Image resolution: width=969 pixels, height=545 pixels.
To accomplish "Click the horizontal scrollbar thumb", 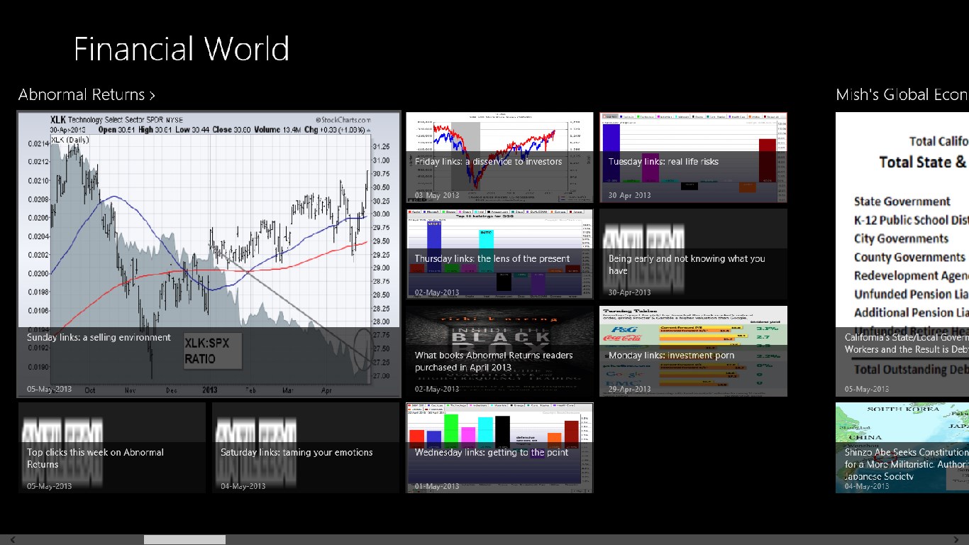I will (x=184, y=539).
